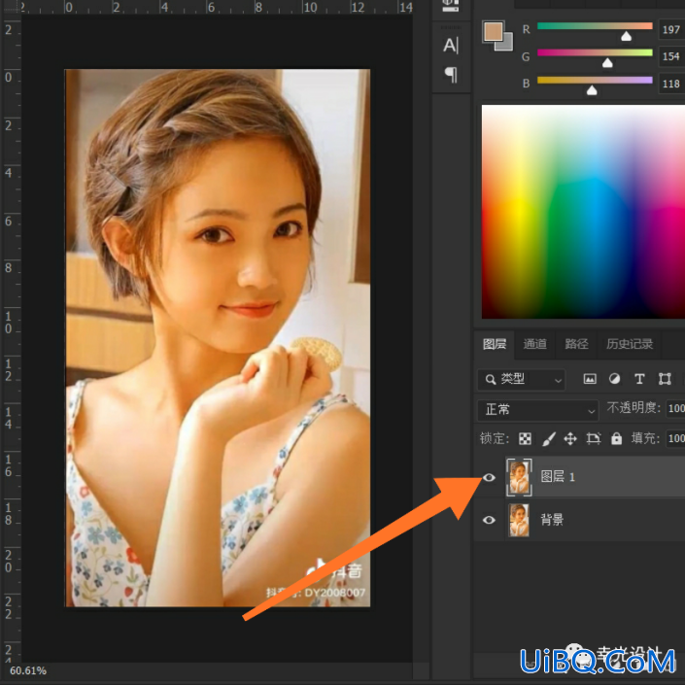This screenshot has height=685, width=685.
Task: Switch to the 图层 tab
Action: 495,344
